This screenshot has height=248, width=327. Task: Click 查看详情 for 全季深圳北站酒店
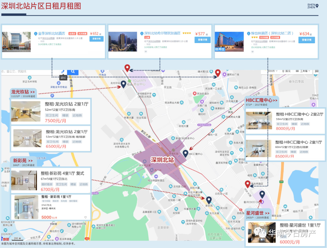97,39
